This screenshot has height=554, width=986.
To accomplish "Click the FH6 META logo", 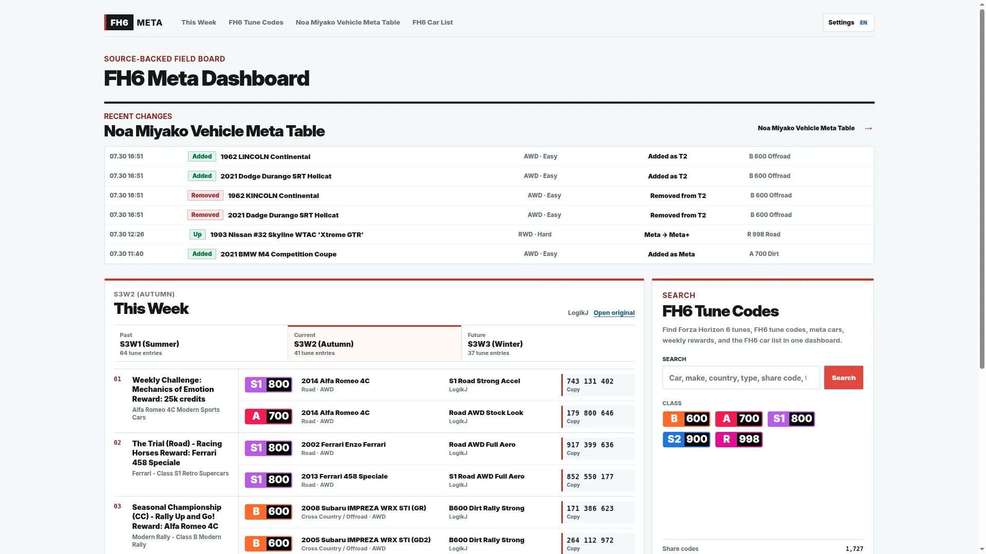I will tap(134, 23).
